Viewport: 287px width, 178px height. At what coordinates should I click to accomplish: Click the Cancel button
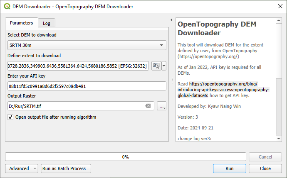pyautogui.click(x=265, y=157)
